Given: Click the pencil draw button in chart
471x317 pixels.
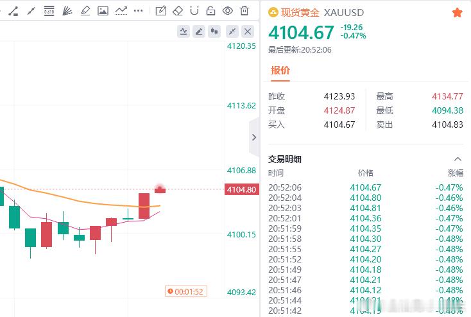Looking at the screenshot, I should [199, 31].
